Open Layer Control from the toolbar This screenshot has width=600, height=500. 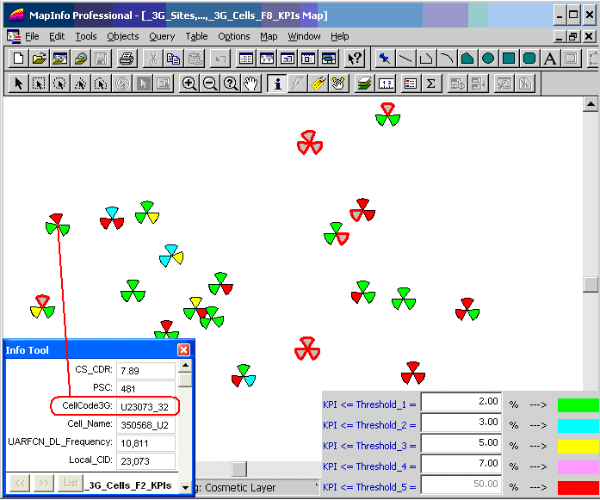(x=364, y=83)
